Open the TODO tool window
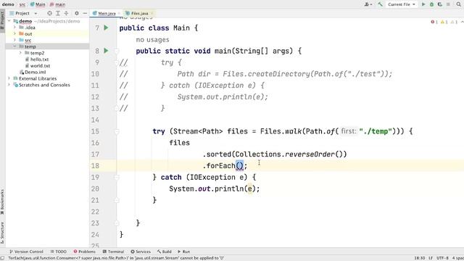 pos(58,252)
